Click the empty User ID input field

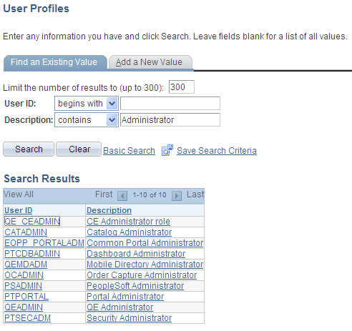(x=170, y=104)
